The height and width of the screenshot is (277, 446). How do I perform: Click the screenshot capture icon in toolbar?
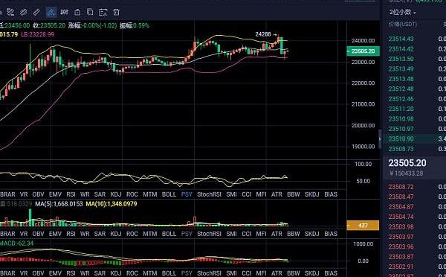[x=103, y=12]
